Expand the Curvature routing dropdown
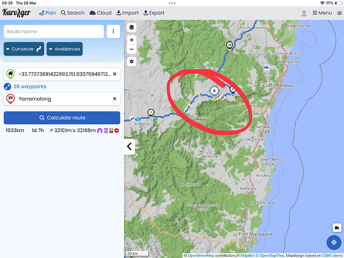This screenshot has width=344, height=258. click(x=24, y=49)
